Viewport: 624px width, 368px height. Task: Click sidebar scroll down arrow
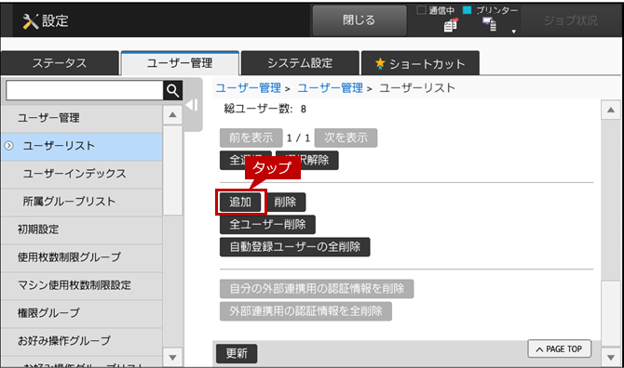(172, 357)
